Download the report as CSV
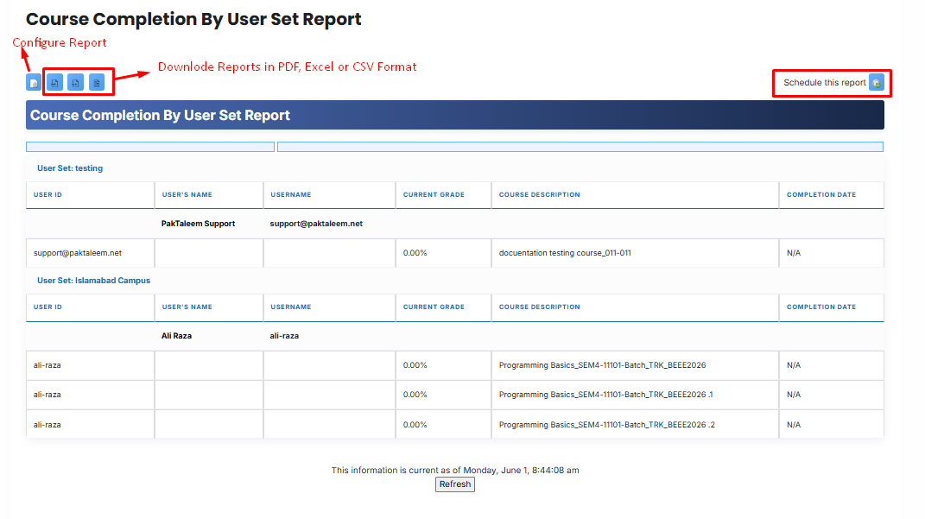This screenshot has width=925, height=519. pos(97,83)
